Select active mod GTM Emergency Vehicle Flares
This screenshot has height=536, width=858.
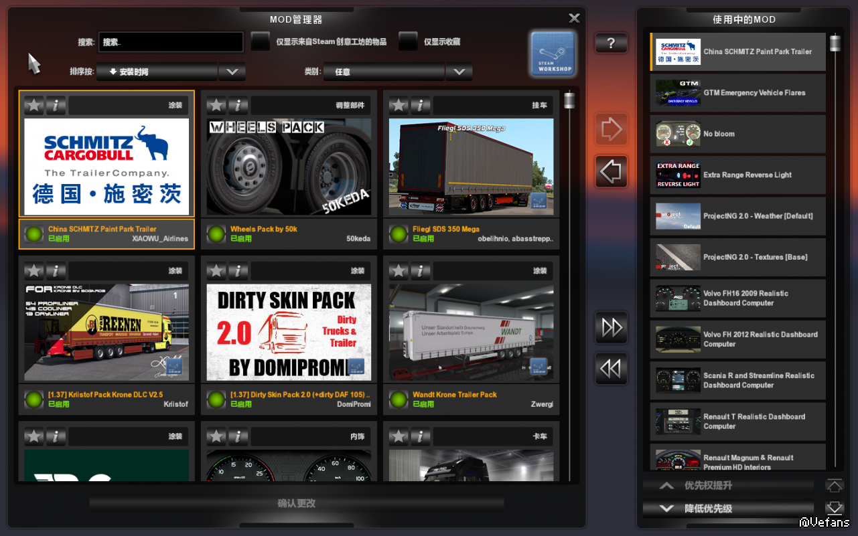pyautogui.click(x=738, y=93)
